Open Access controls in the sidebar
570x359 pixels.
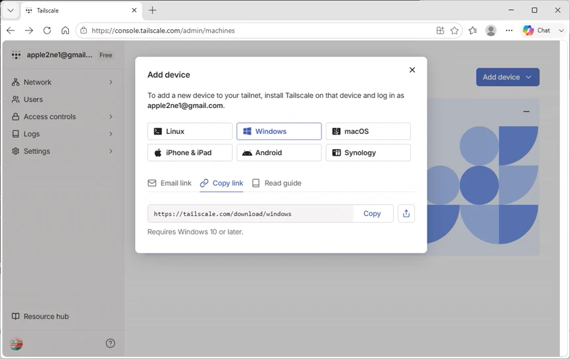coord(50,117)
